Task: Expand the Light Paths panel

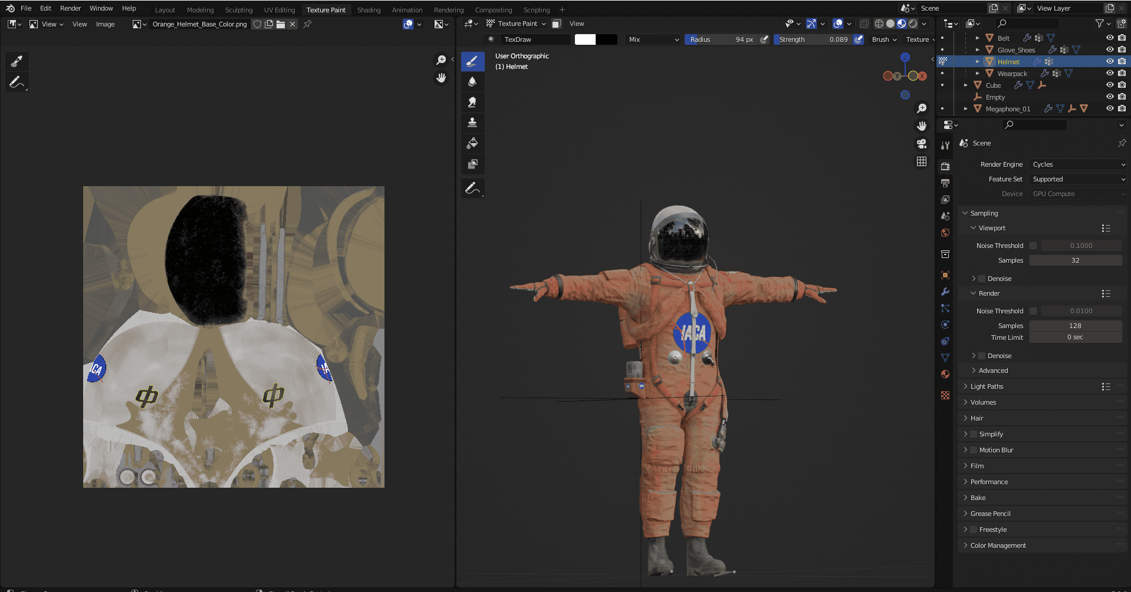Action: (987, 386)
